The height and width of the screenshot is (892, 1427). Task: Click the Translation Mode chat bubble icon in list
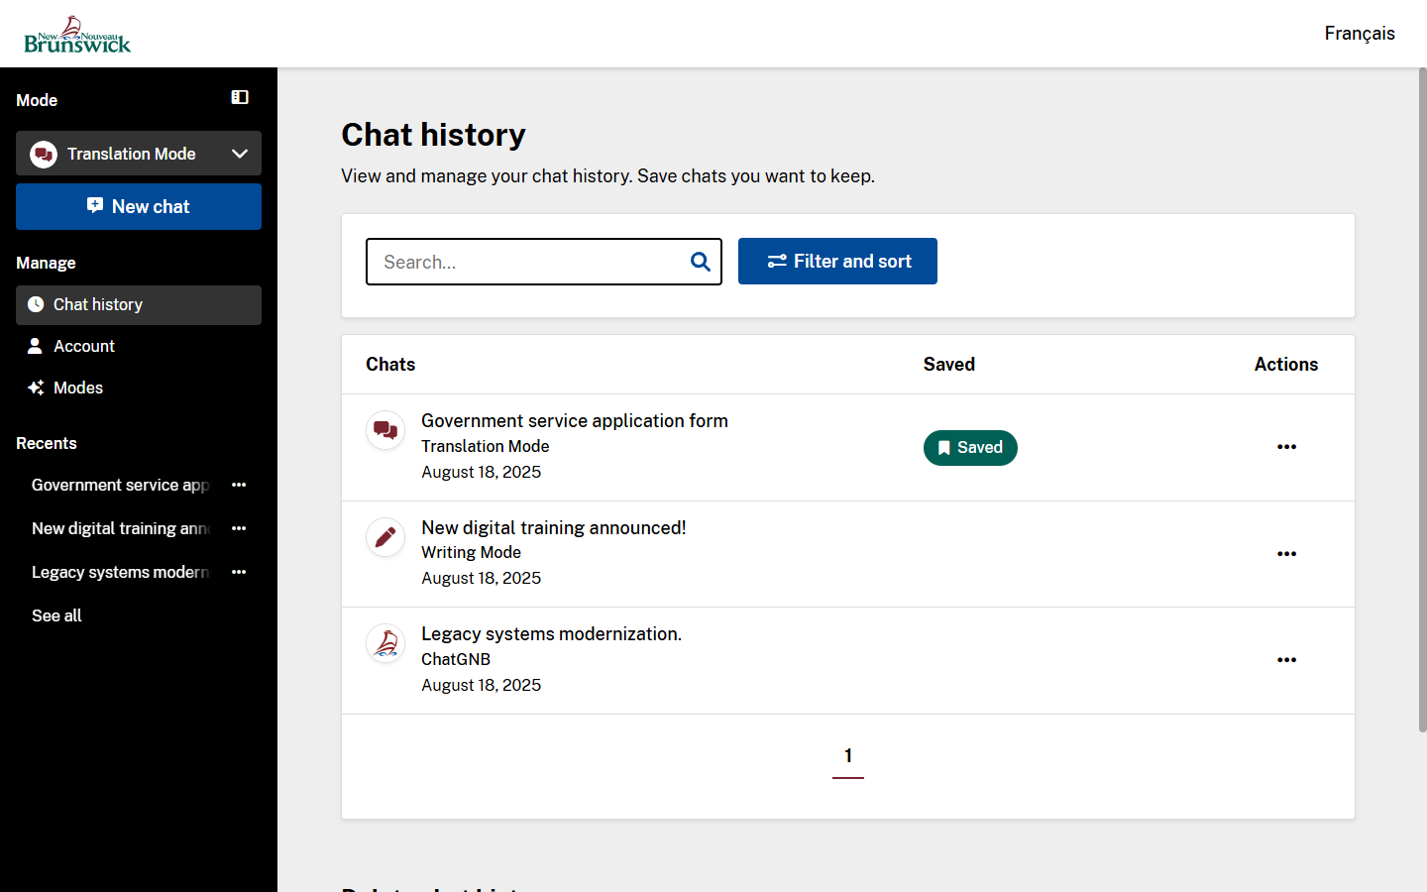click(x=385, y=430)
